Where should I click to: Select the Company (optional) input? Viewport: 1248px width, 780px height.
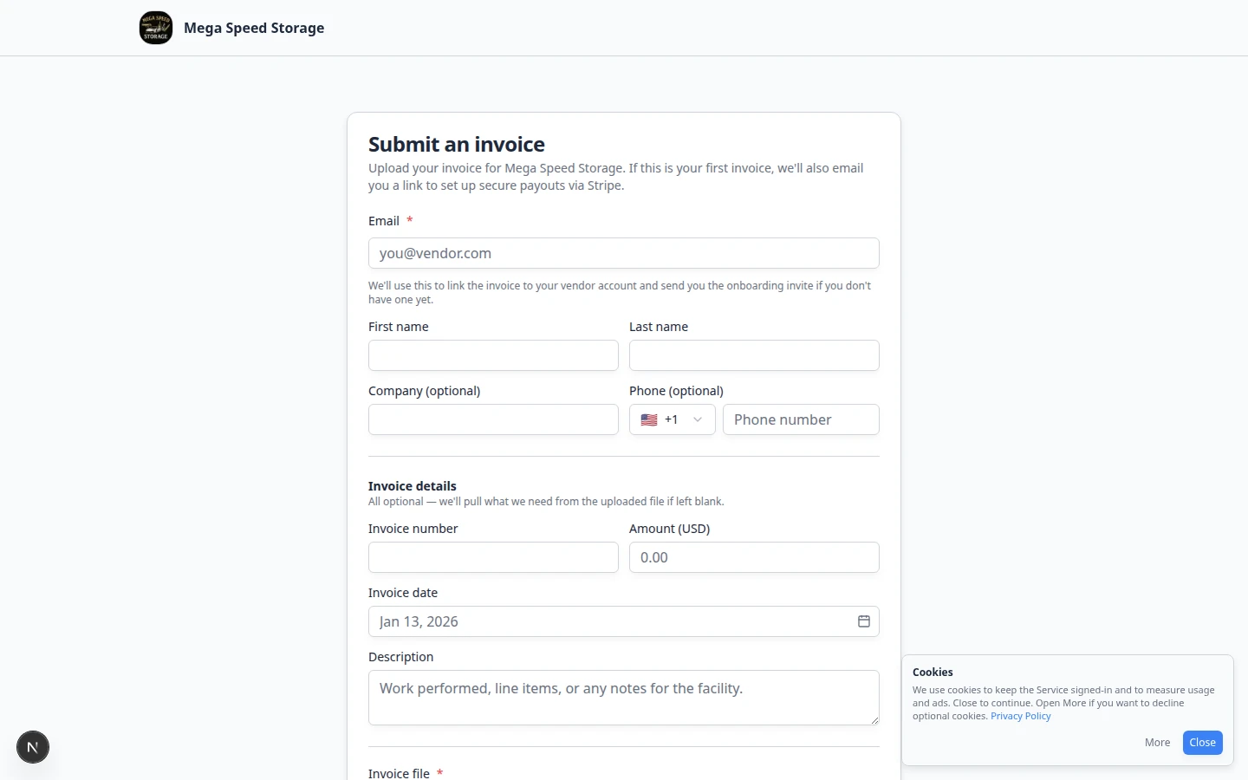coord(493,419)
